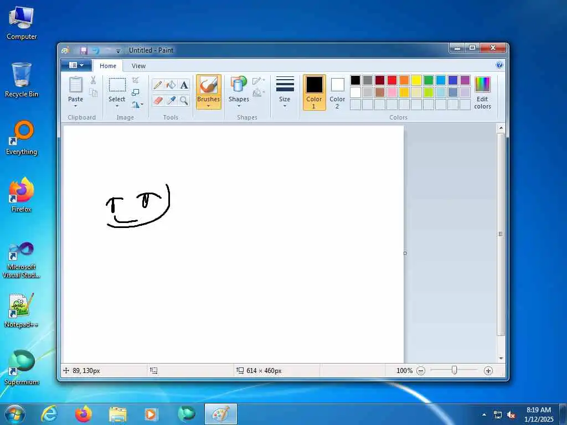The width and height of the screenshot is (567, 425).
Task: Pick the pink color swatch
Action: (x=392, y=92)
